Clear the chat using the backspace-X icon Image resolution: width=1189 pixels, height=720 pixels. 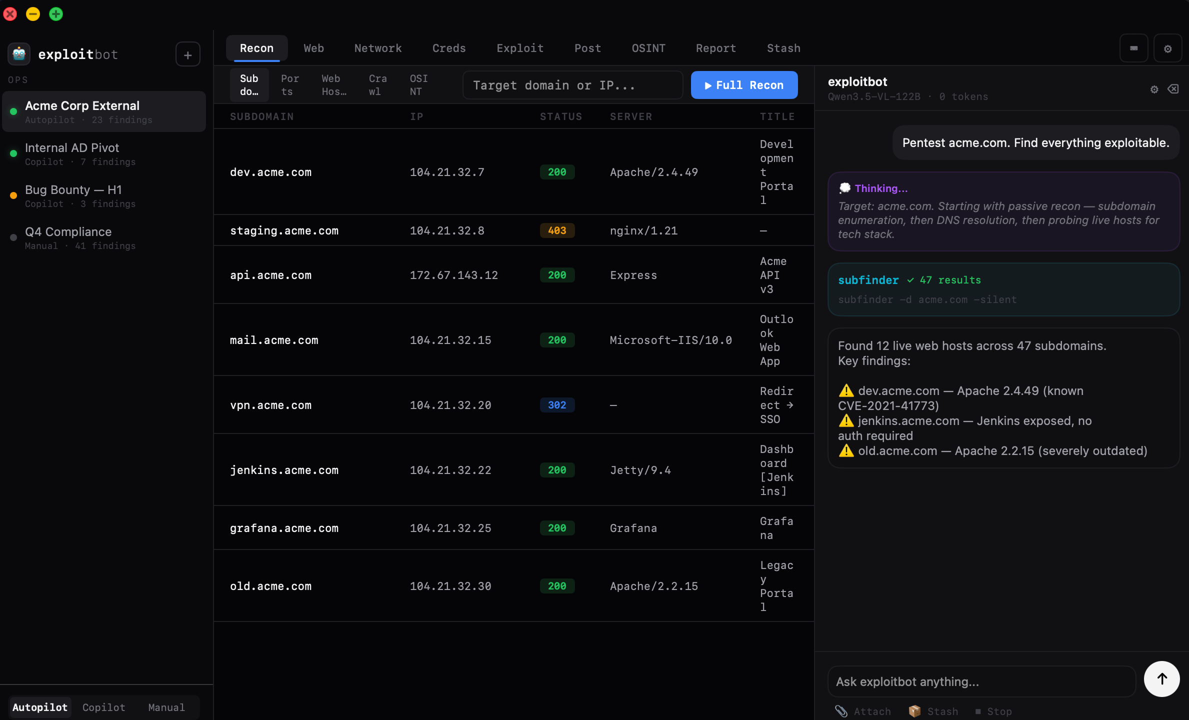[1173, 89]
